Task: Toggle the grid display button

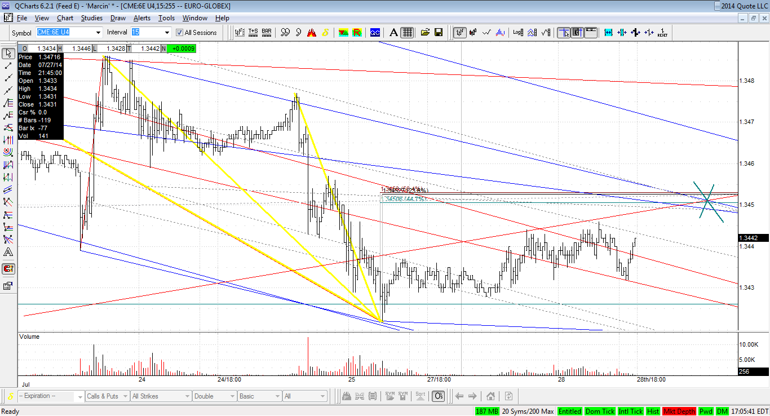Action: [408, 32]
